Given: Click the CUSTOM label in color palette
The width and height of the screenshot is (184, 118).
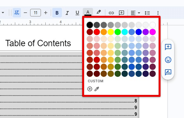Looking at the screenshot, I should tap(95, 81).
